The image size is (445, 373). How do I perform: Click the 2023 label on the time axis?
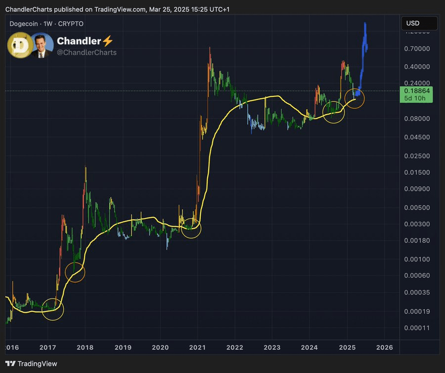(x=272, y=347)
